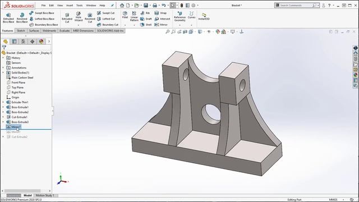Select Lofted Cut
Image resolution: width=359 pixels, height=202 pixels.
coord(106,19)
